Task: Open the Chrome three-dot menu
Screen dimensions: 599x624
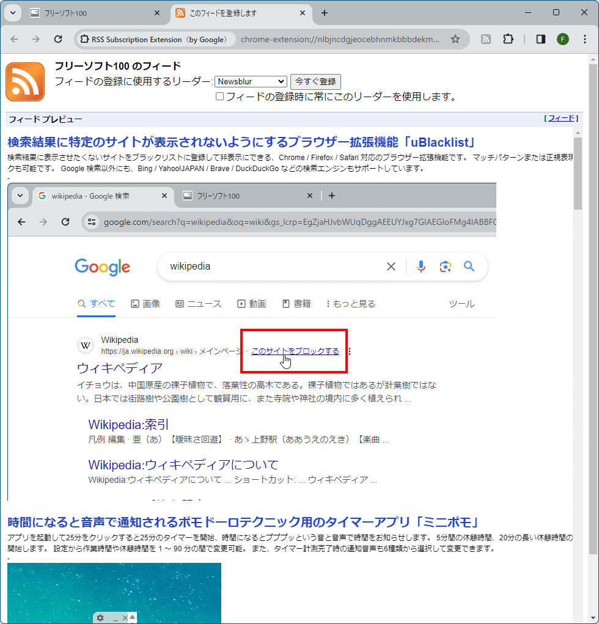Action: [585, 39]
